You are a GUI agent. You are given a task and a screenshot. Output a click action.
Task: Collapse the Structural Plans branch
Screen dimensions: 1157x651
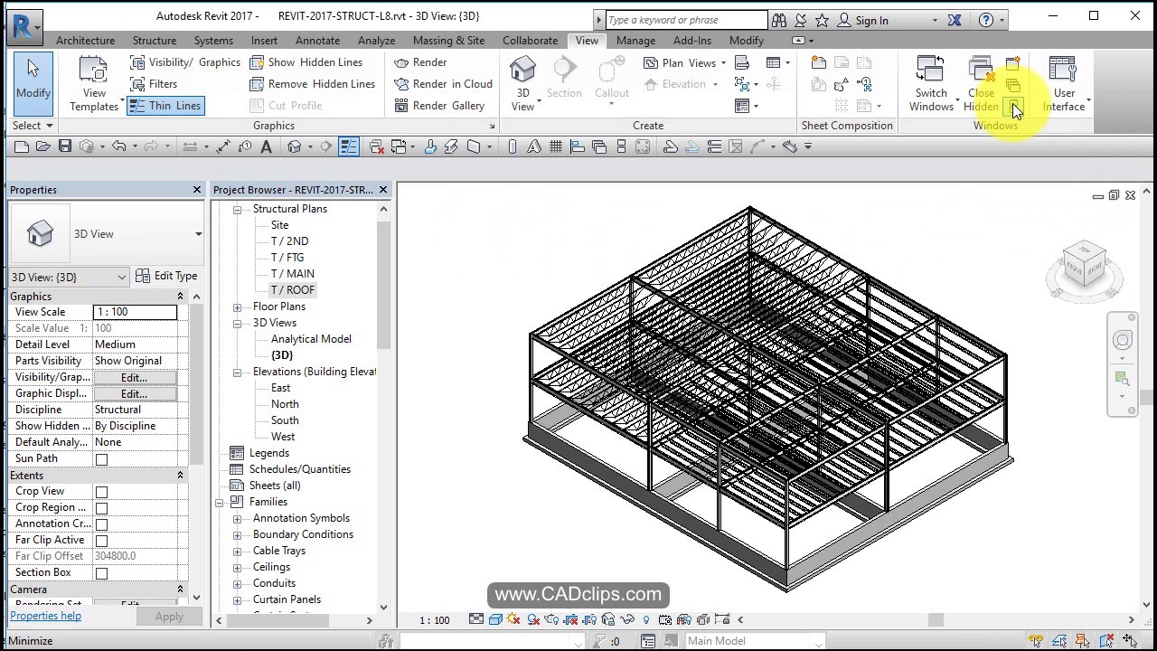[237, 209]
